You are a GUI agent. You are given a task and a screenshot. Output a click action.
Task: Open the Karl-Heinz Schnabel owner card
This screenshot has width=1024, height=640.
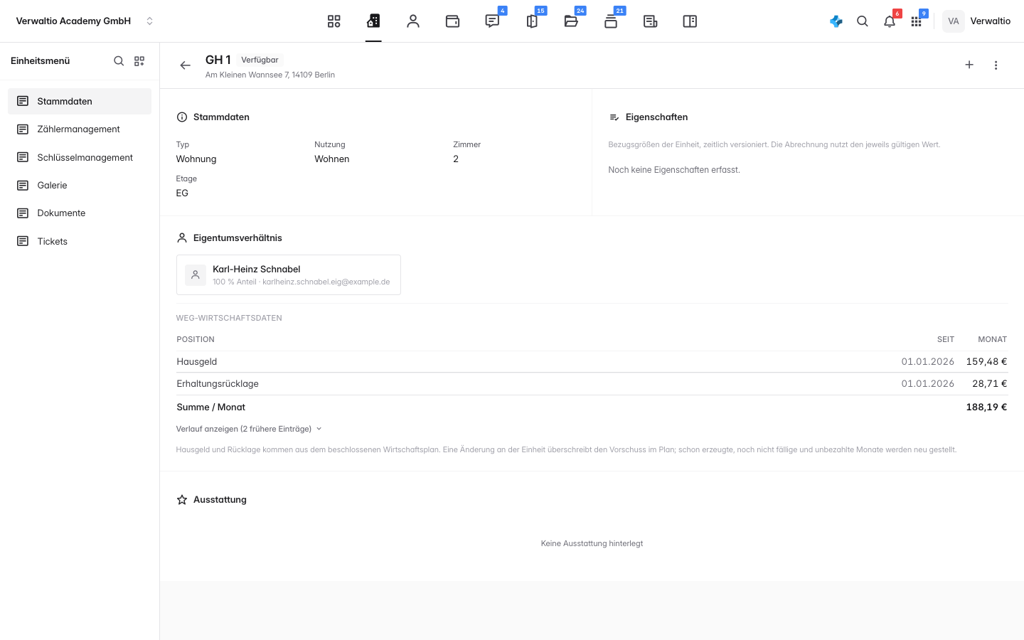(x=289, y=274)
